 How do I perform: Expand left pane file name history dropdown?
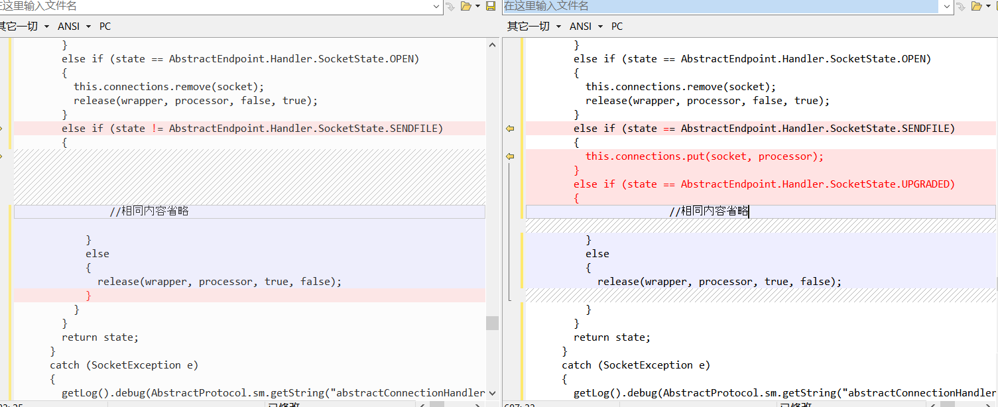click(436, 6)
